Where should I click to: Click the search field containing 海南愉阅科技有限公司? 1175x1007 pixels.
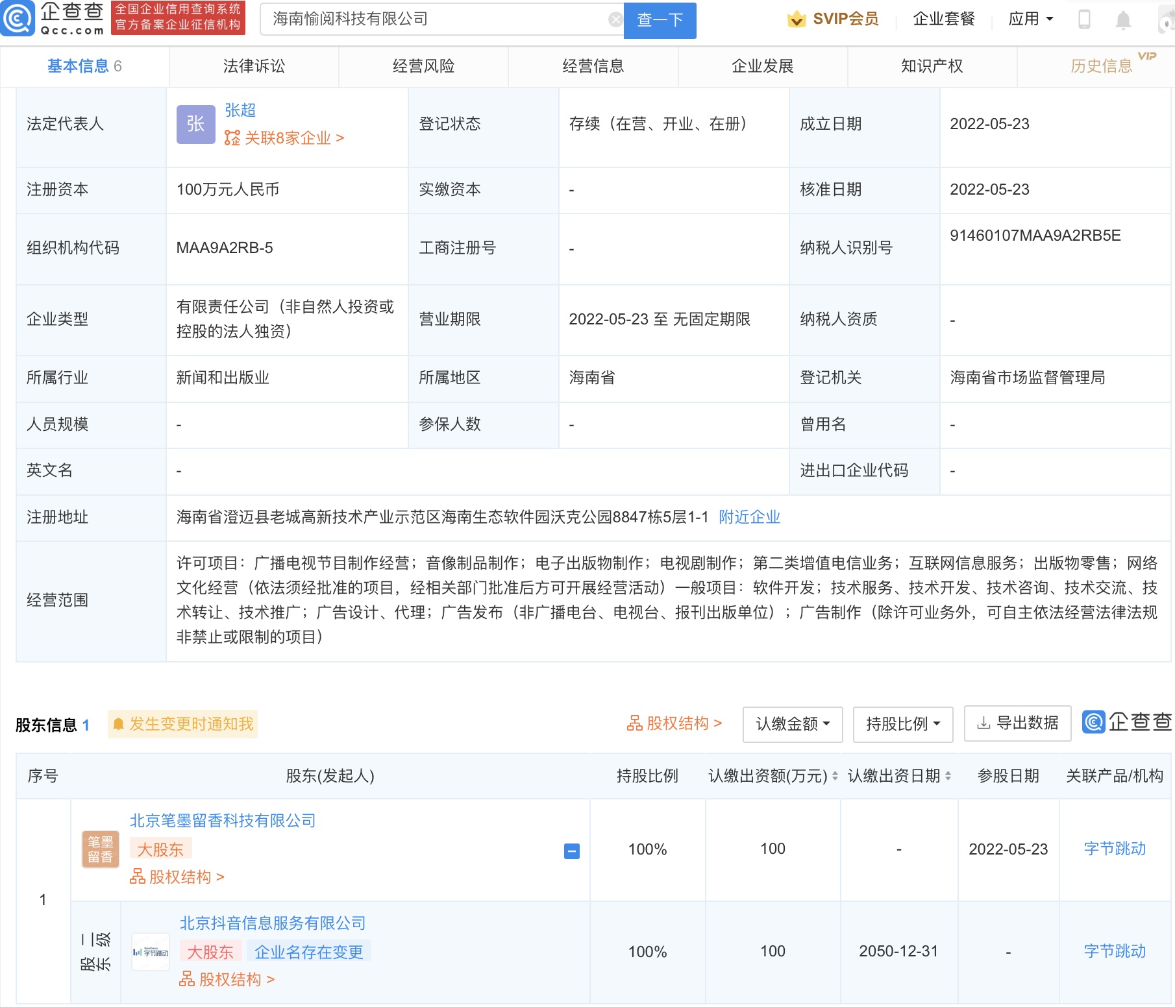[441, 19]
